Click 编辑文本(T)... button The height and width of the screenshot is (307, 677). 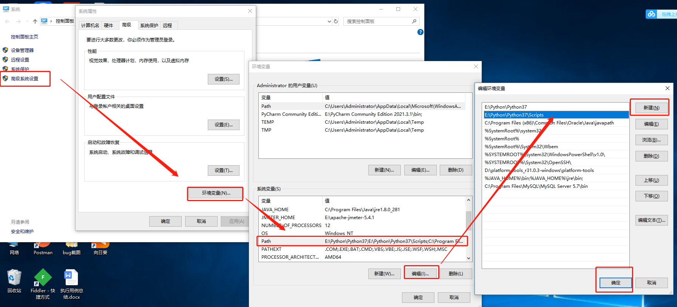(651, 220)
